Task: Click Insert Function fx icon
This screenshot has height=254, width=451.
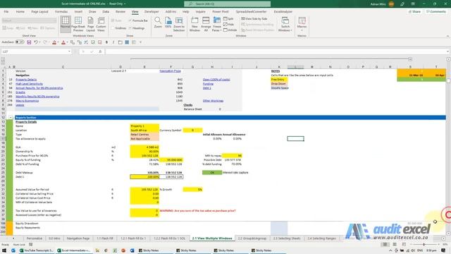Action: click(100, 52)
